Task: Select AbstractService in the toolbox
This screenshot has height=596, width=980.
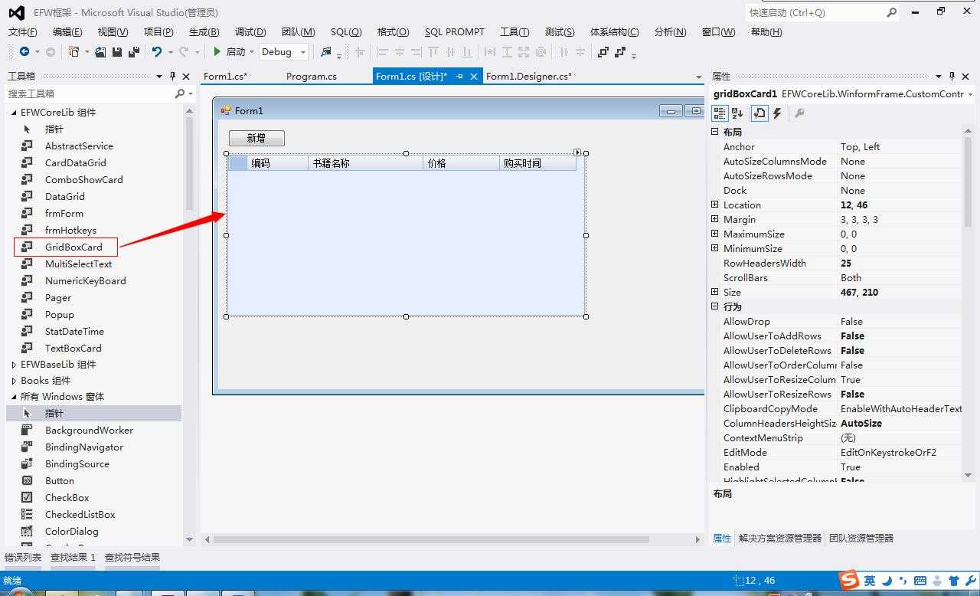Action: pos(79,146)
